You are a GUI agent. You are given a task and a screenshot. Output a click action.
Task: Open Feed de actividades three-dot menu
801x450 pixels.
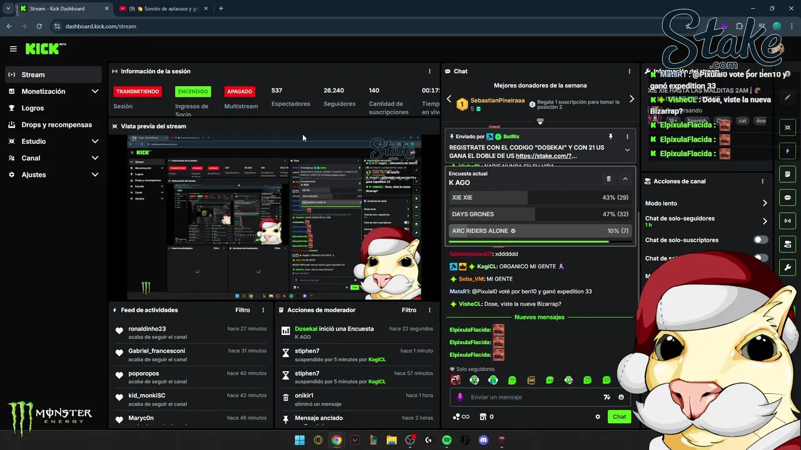point(263,310)
